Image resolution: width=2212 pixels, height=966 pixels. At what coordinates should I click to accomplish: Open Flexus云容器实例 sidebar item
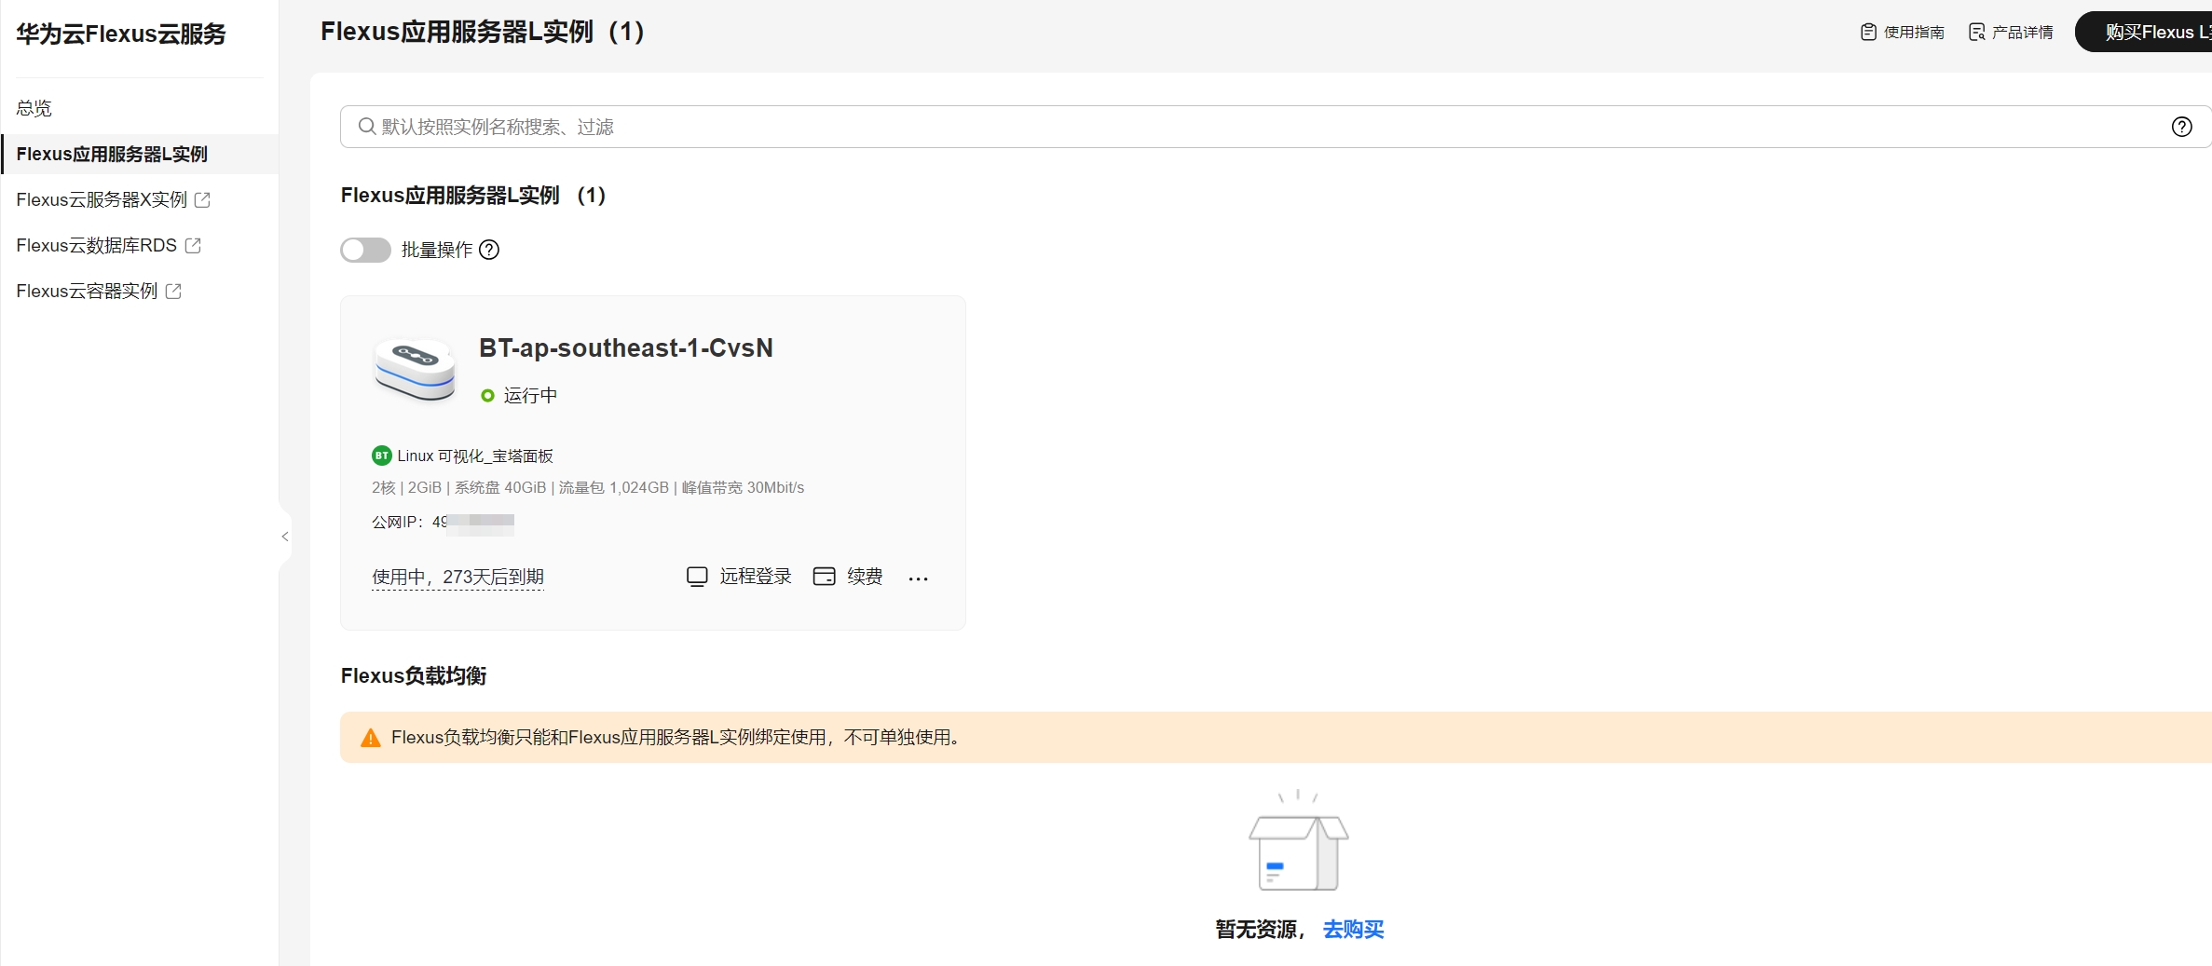tap(87, 291)
